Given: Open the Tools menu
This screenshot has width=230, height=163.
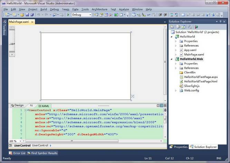Looking at the screenshot, I should [x=85, y=9].
